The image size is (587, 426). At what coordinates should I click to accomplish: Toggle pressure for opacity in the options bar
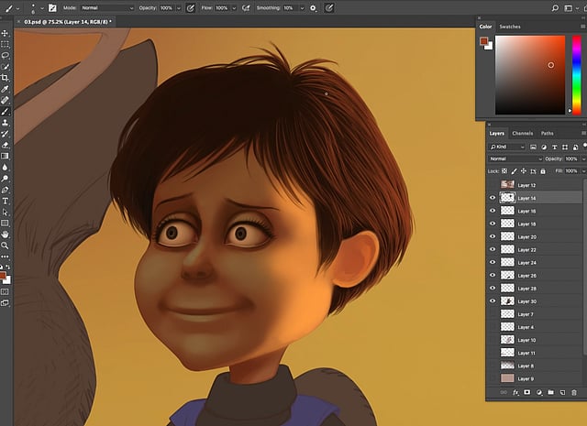191,8
